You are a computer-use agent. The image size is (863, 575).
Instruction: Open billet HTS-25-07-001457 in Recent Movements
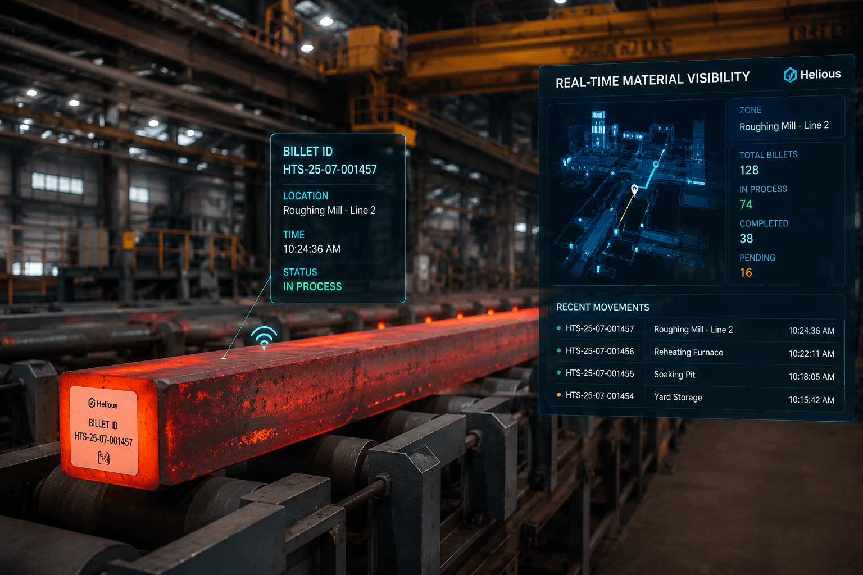coord(599,328)
